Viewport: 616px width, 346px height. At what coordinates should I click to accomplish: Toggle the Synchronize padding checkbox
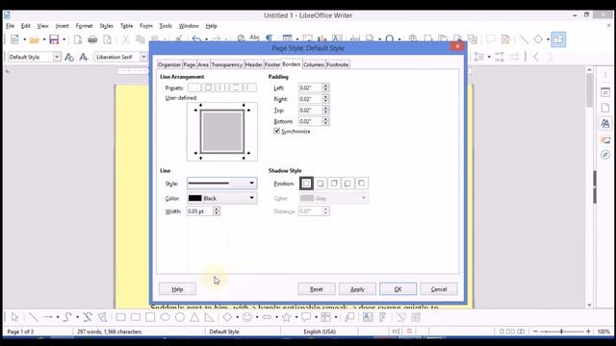[x=276, y=131]
